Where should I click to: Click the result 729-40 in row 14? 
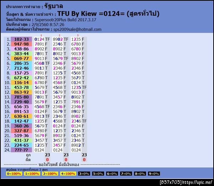pos(21,102)
